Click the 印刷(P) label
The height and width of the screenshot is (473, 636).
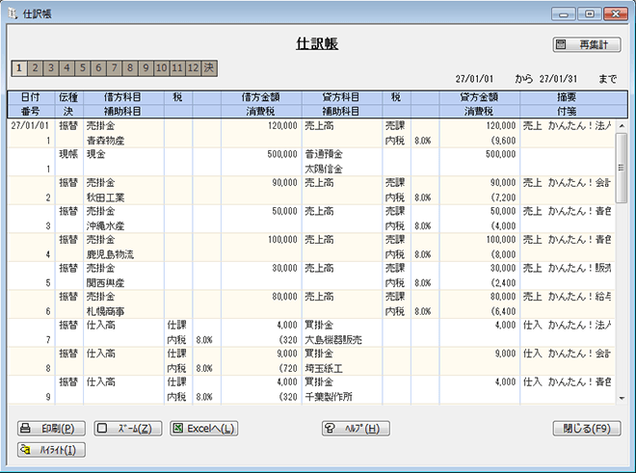(x=58, y=429)
